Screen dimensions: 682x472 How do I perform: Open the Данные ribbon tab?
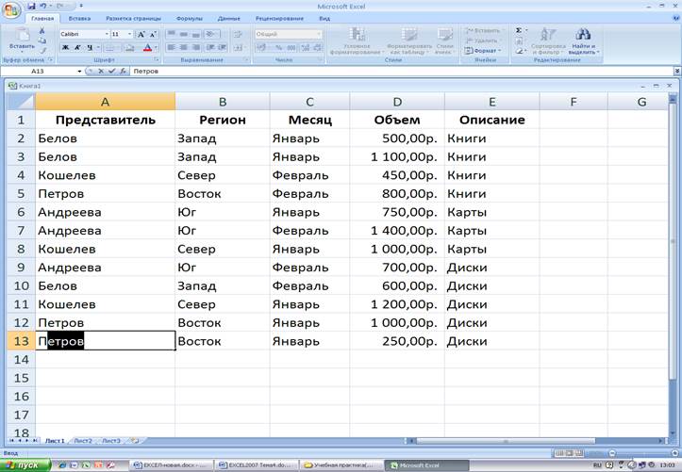228,18
